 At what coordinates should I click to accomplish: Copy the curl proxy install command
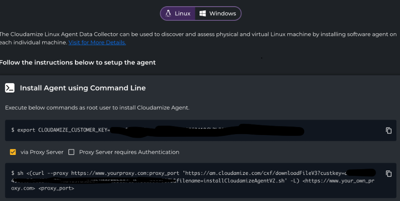click(388, 174)
